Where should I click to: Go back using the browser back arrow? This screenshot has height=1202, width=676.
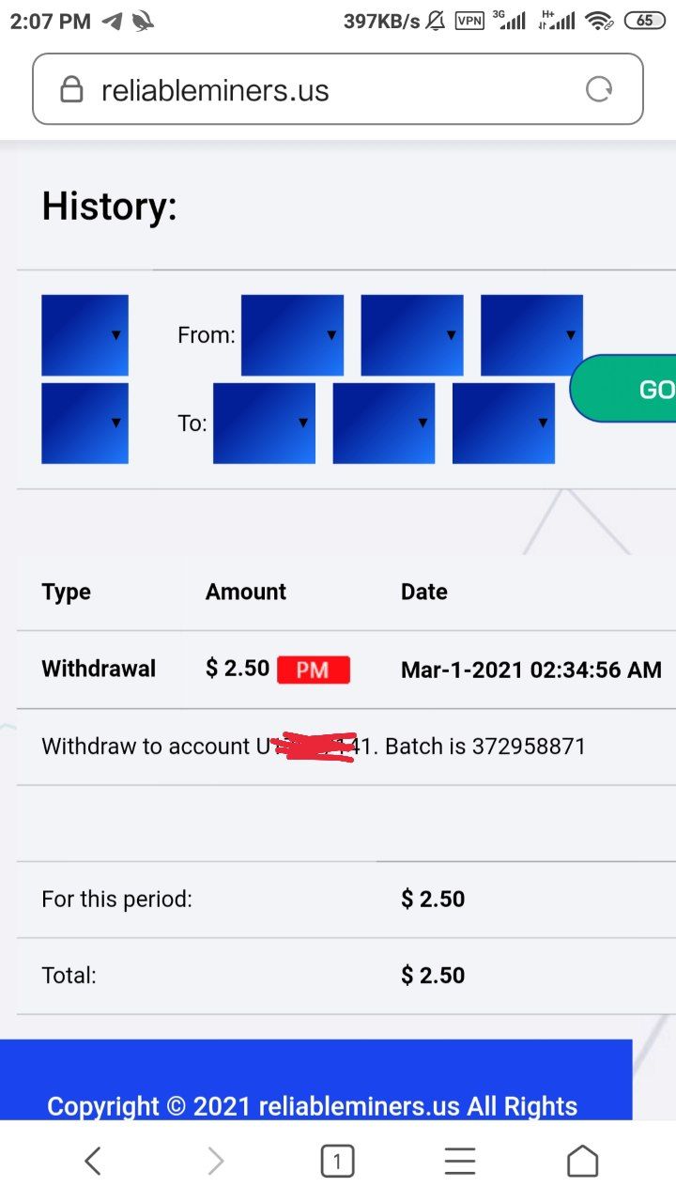pyautogui.click(x=92, y=1162)
